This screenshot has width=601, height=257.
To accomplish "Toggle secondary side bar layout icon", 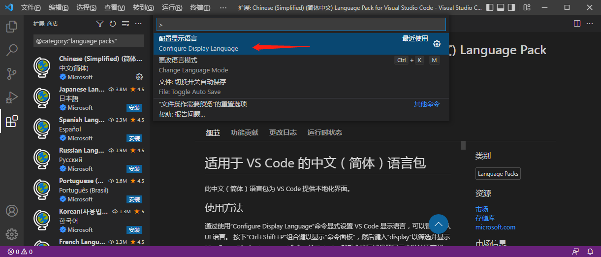I will coord(512,7).
